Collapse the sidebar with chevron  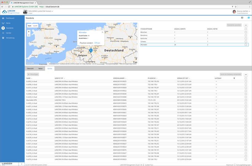[22, 164]
